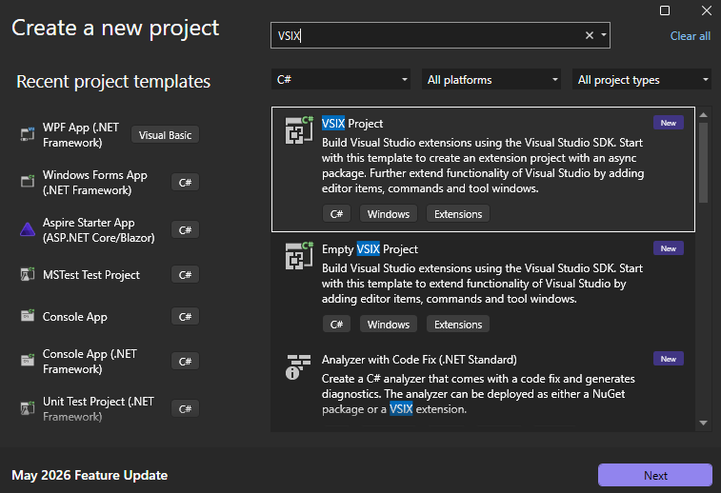The height and width of the screenshot is (493, 721).
Task: Click the Clear all link
Action: click(x=690, y=36)
